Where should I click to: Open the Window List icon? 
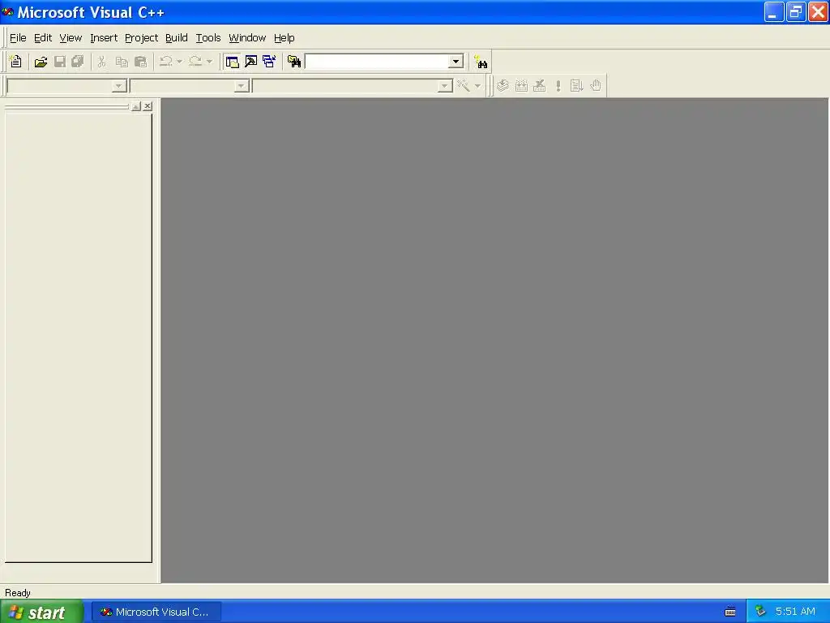coord(269,62)
